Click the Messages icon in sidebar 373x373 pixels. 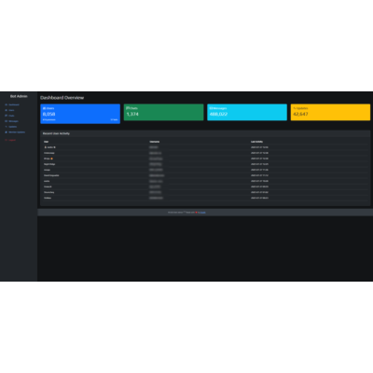[7, 121]
